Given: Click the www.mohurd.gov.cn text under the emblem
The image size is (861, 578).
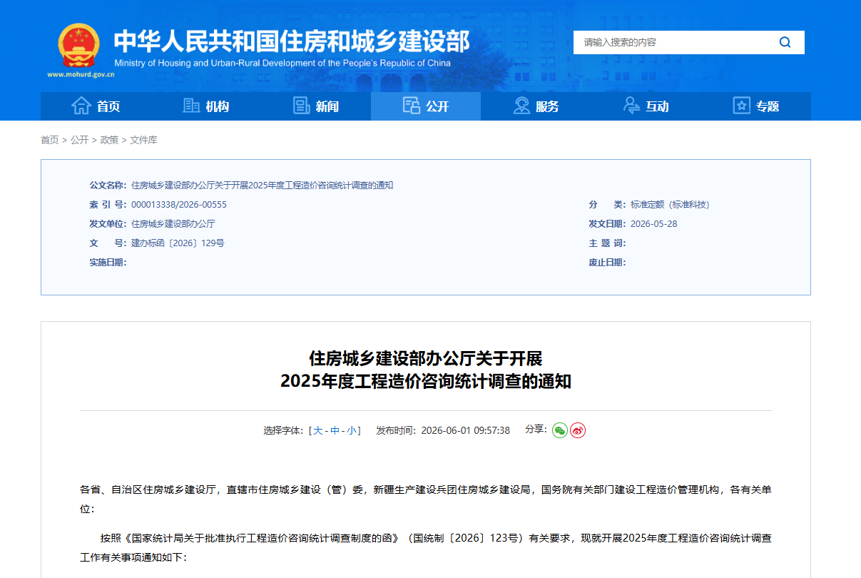Looking at the screenshot, I should (x=81, y=73).
